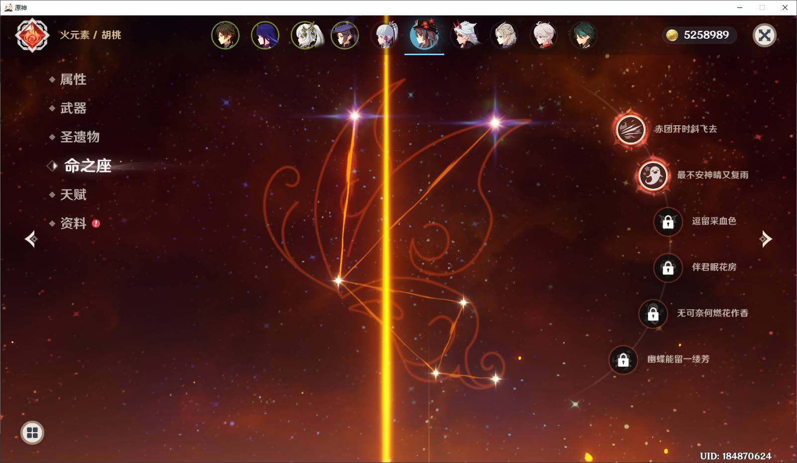
Task: Click the 5258989 Mora balance
Action: point(706,35)
